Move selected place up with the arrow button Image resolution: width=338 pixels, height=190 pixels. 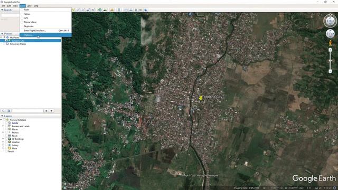[x=46, y=111]
